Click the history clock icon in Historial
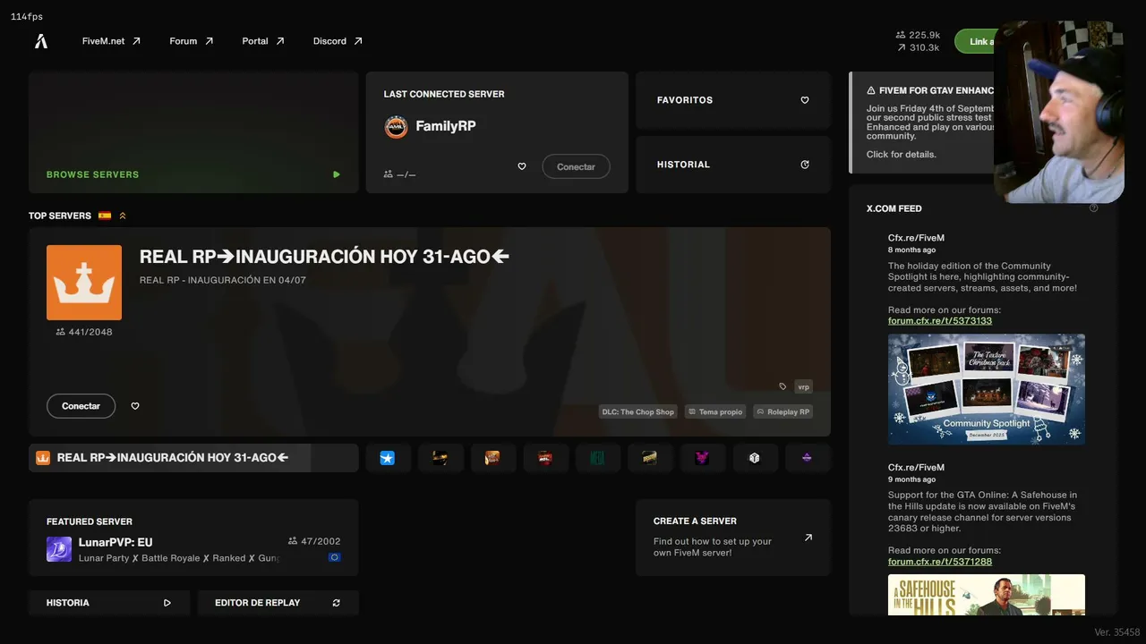 pos(805,165)
